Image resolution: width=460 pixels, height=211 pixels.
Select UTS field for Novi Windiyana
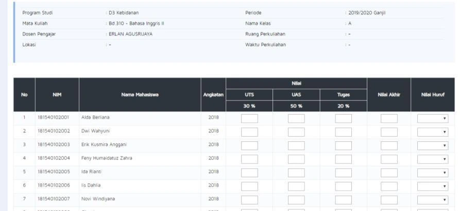coord(249,200)
